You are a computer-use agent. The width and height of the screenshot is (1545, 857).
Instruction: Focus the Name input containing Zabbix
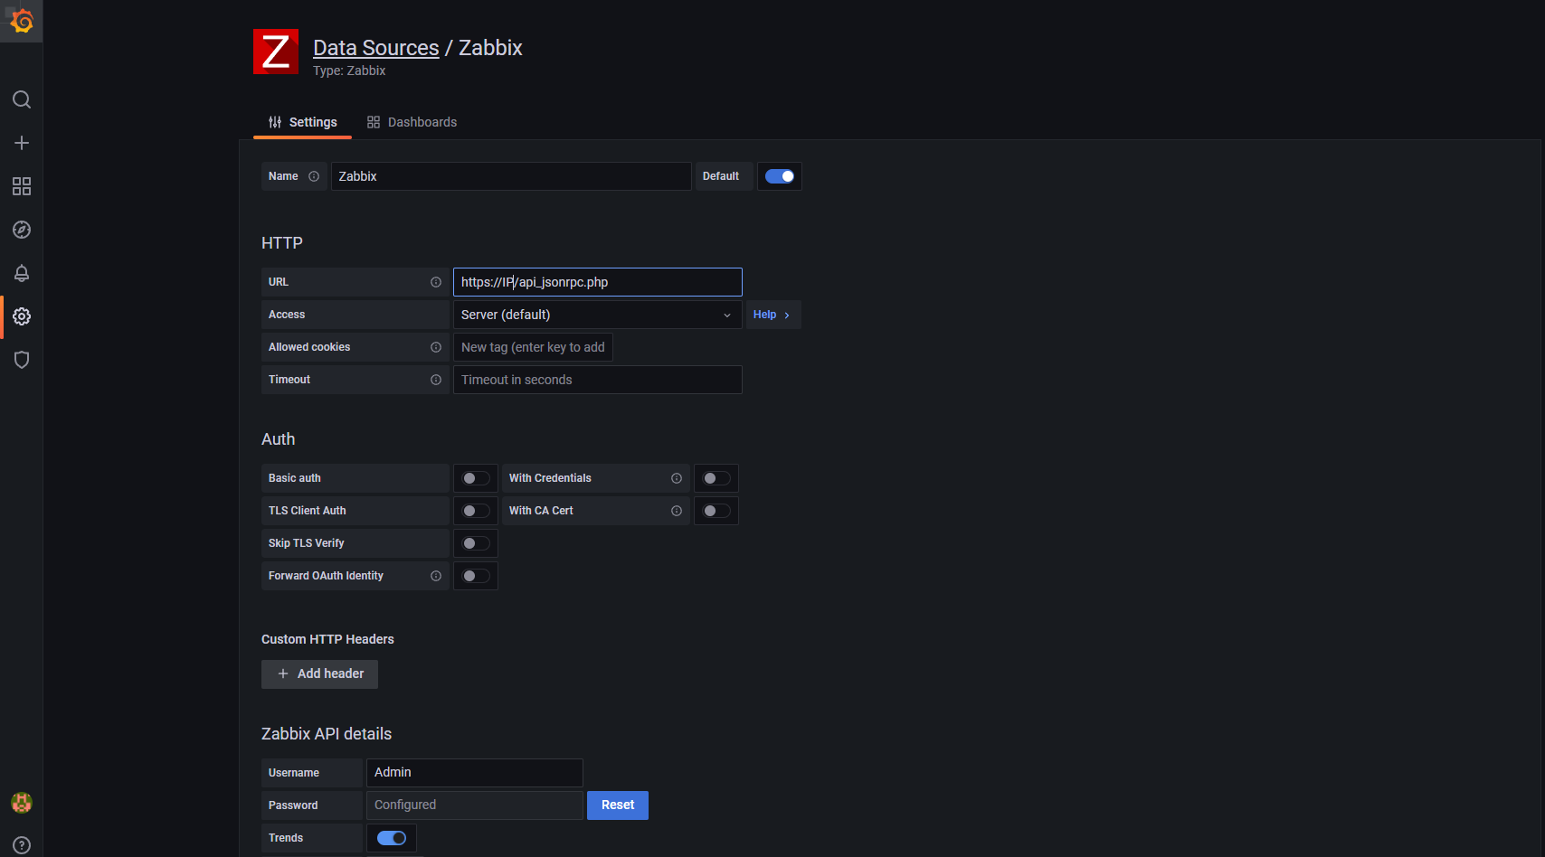pos(511,176)
